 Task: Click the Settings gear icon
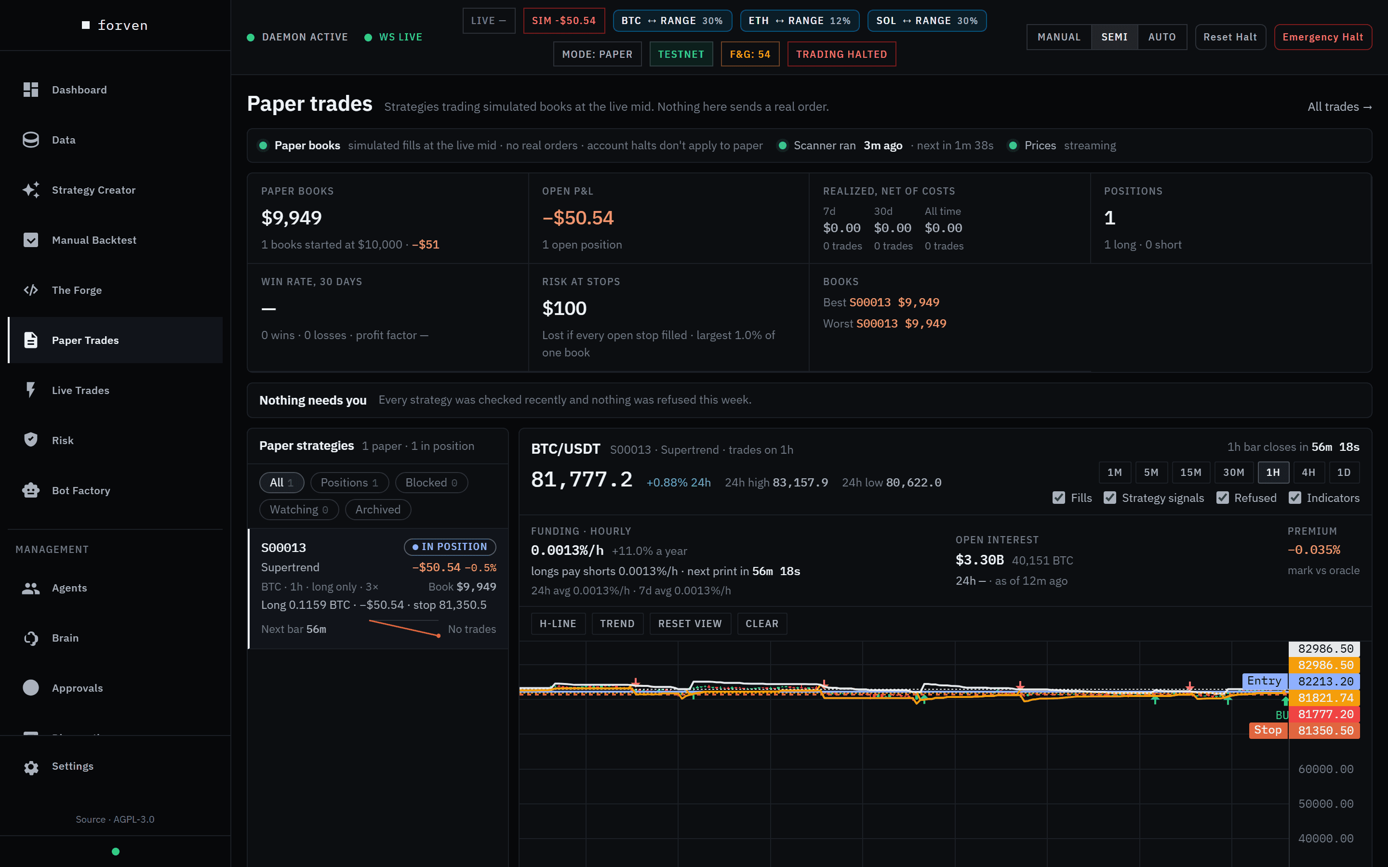coord(30,767)
